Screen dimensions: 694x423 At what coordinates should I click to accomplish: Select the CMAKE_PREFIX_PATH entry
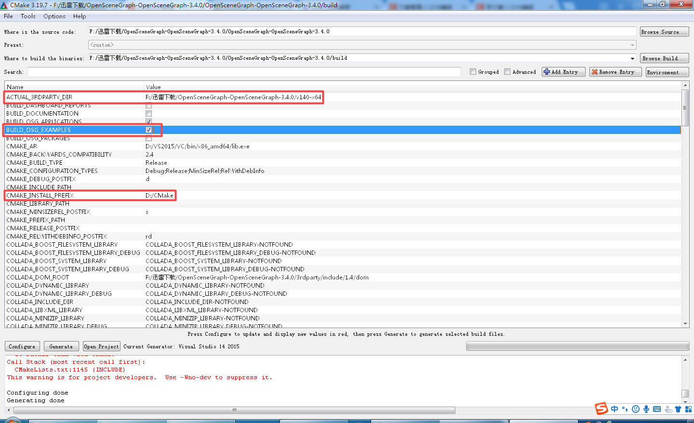[x=36, y=220]
